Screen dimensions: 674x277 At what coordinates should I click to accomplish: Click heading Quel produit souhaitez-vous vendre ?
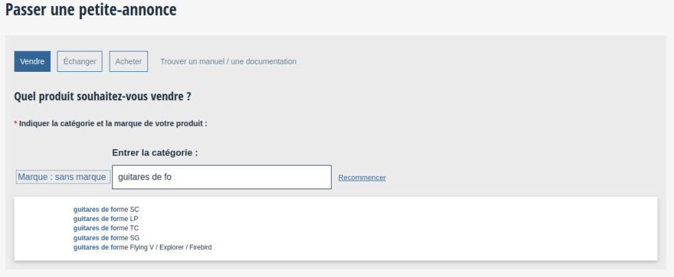pyautogui.click(x=102, y=96)
